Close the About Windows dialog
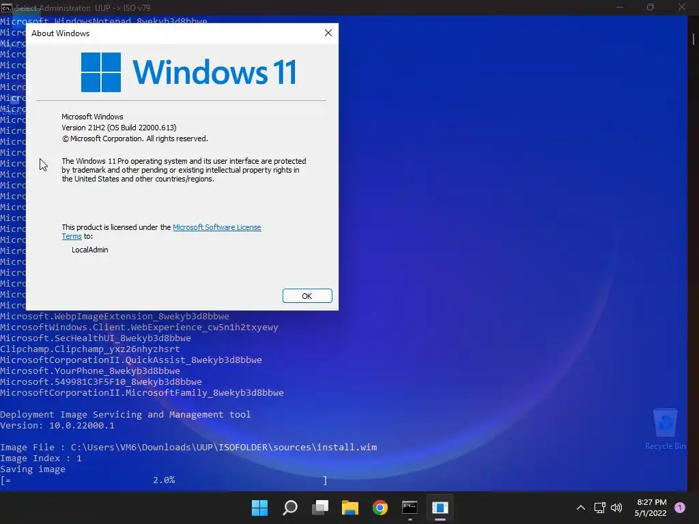The width and height of the screenshot is (699, 524). click(328, 33)
